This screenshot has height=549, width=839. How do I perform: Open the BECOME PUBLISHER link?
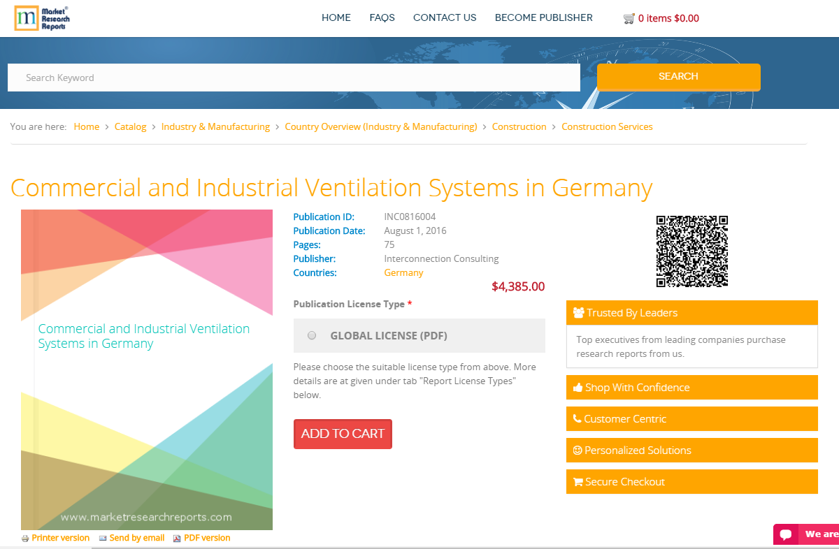pyautogui.click(x=543, y=17)
